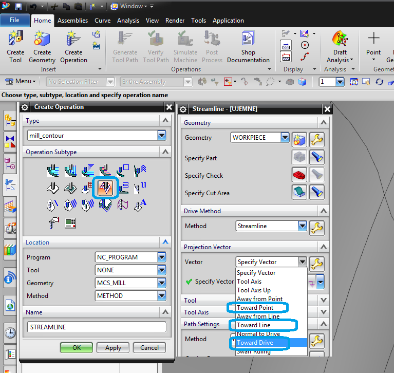Switch to the Application tab

pos(228,21)
